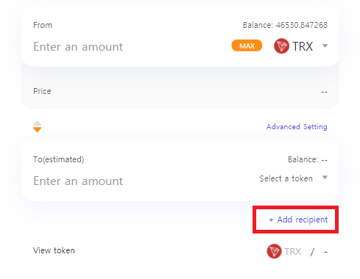
Task: Click the dash after slash in View token
Action: [x=325, y=252]
